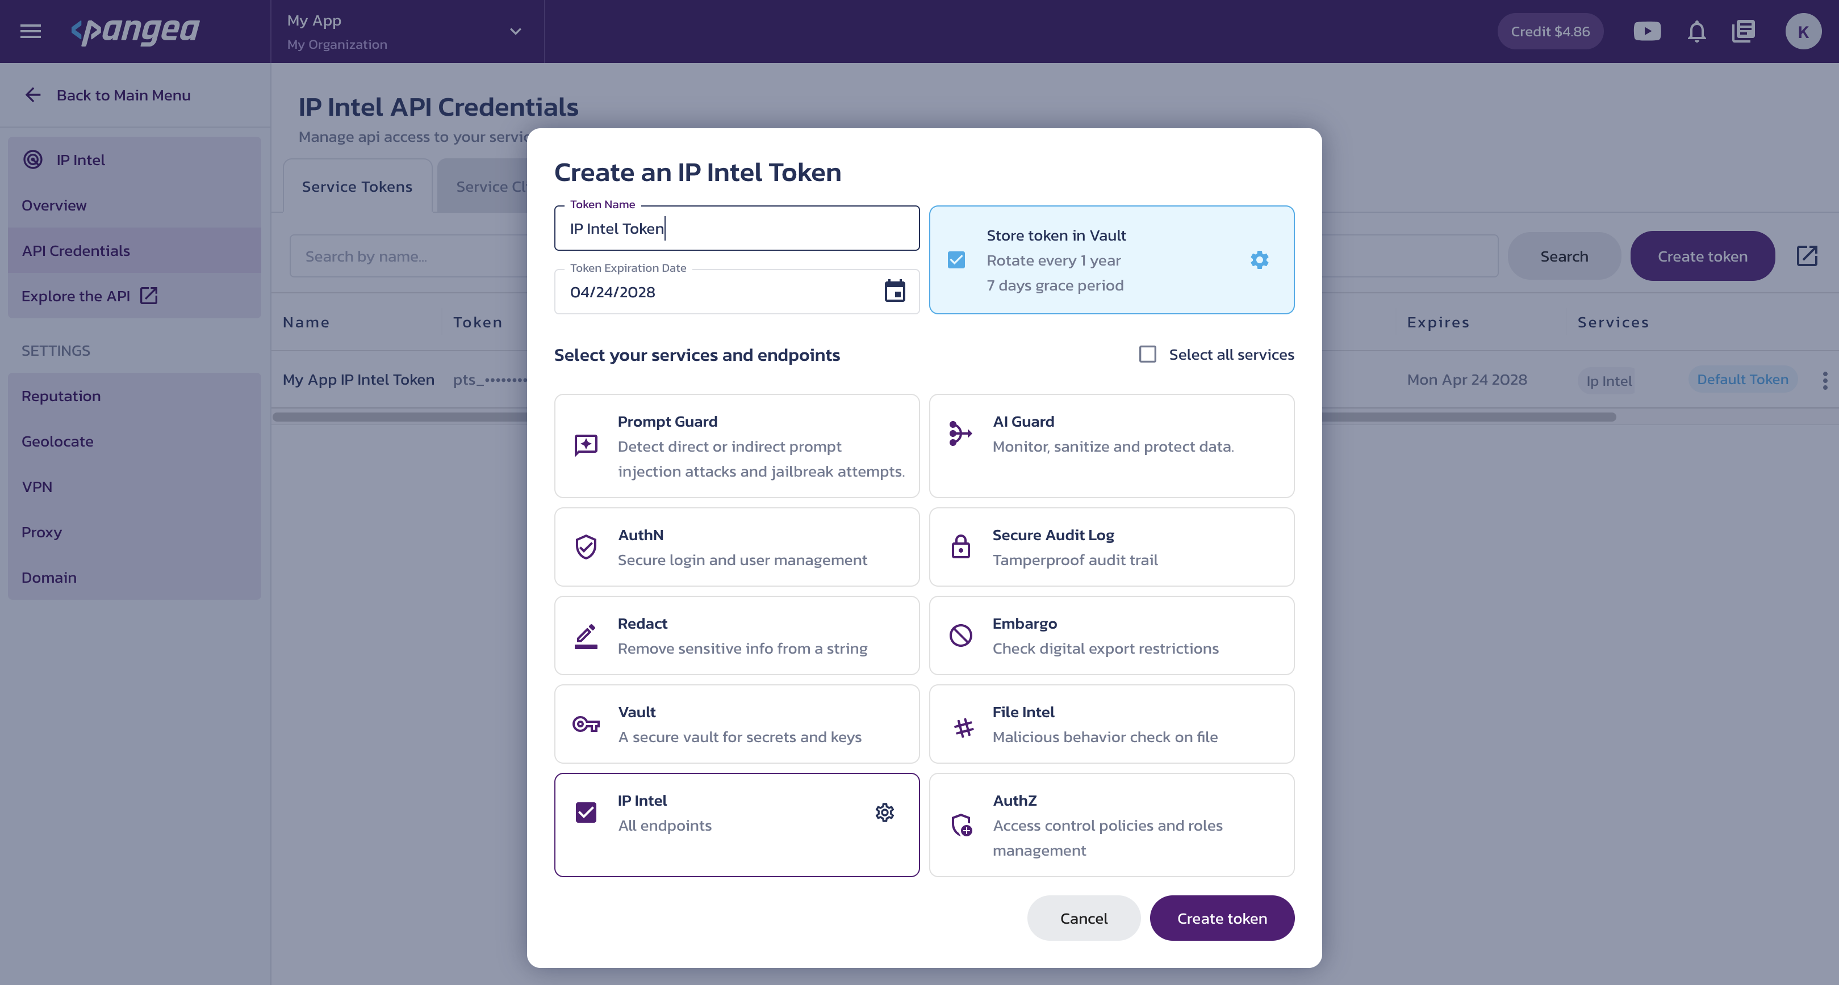Expand the My App project dropdown
The width and height of the screenshot is (1839, 985).
(516, 31)
